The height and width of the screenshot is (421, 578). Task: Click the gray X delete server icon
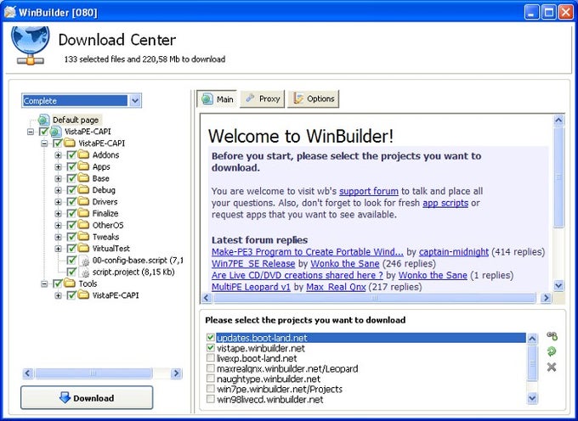(x=552, y=367)
